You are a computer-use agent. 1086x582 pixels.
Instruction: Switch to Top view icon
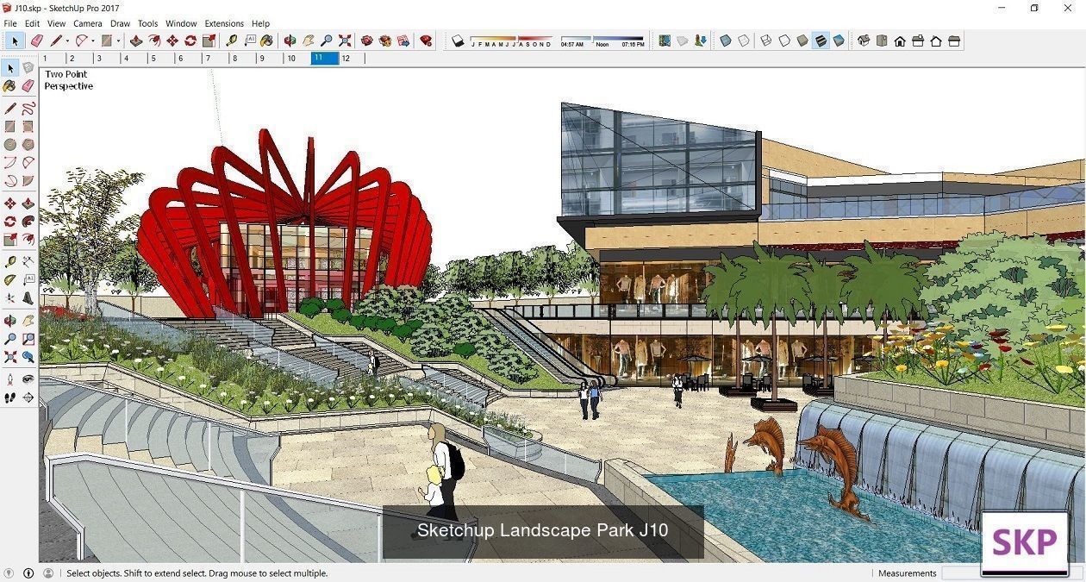click(x=882, y=41)
